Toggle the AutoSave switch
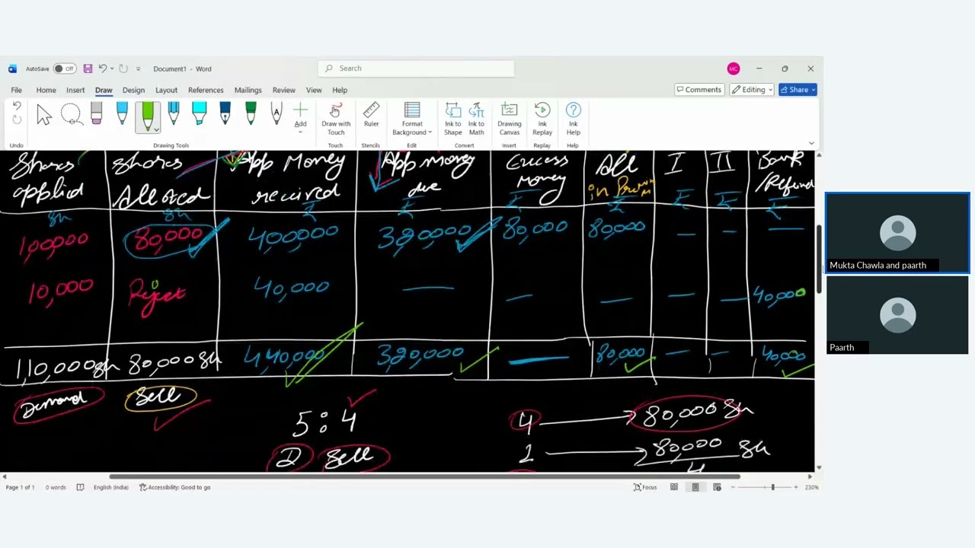The height and width of the screenshot is (548, 975). coord(64,68)
